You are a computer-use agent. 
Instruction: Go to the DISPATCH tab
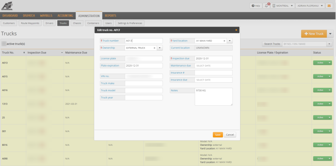tap(29, 16)
